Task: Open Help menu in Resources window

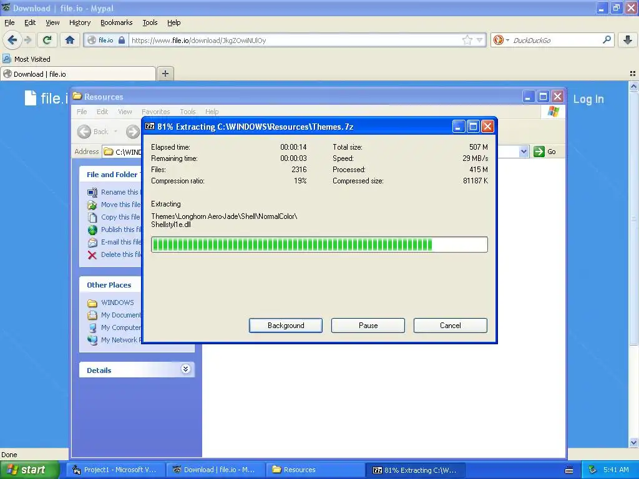Action: click(x=212, y=112)
